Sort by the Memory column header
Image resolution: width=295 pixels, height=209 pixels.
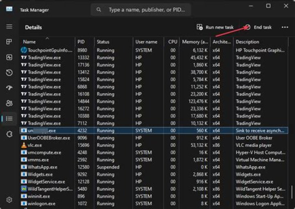click(194, 42)
